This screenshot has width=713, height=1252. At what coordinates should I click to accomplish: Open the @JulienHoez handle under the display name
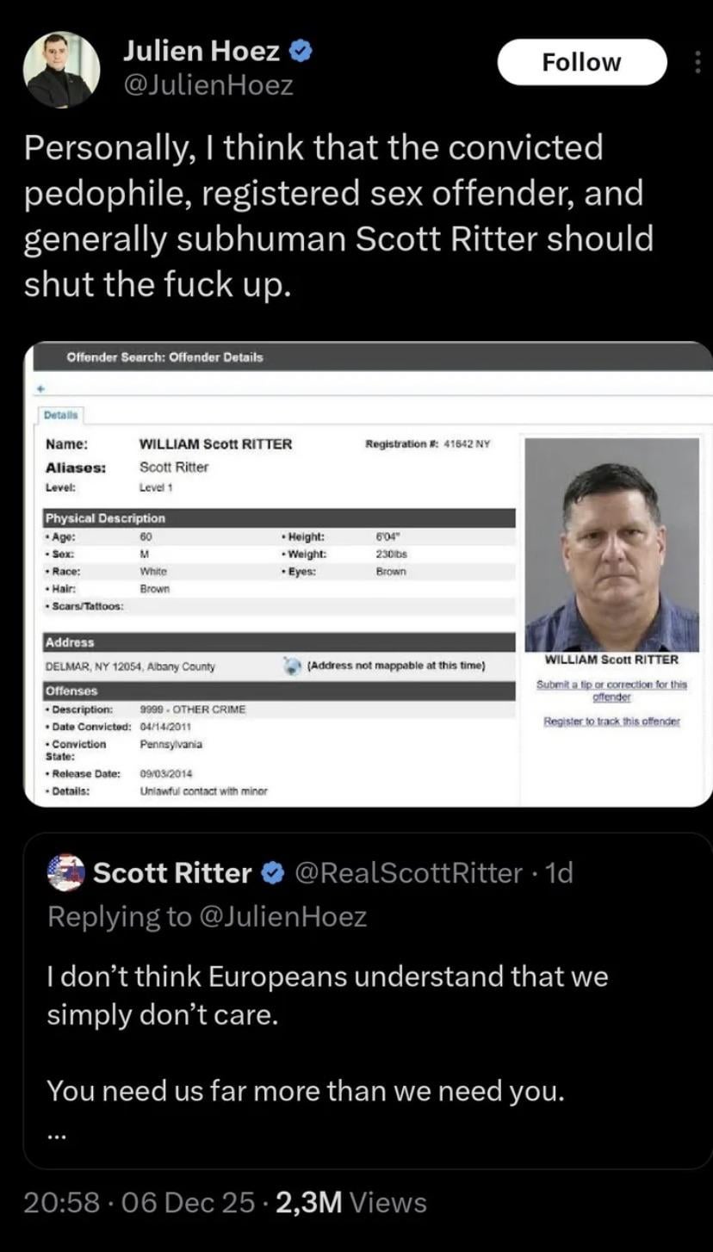coord(208,85)
